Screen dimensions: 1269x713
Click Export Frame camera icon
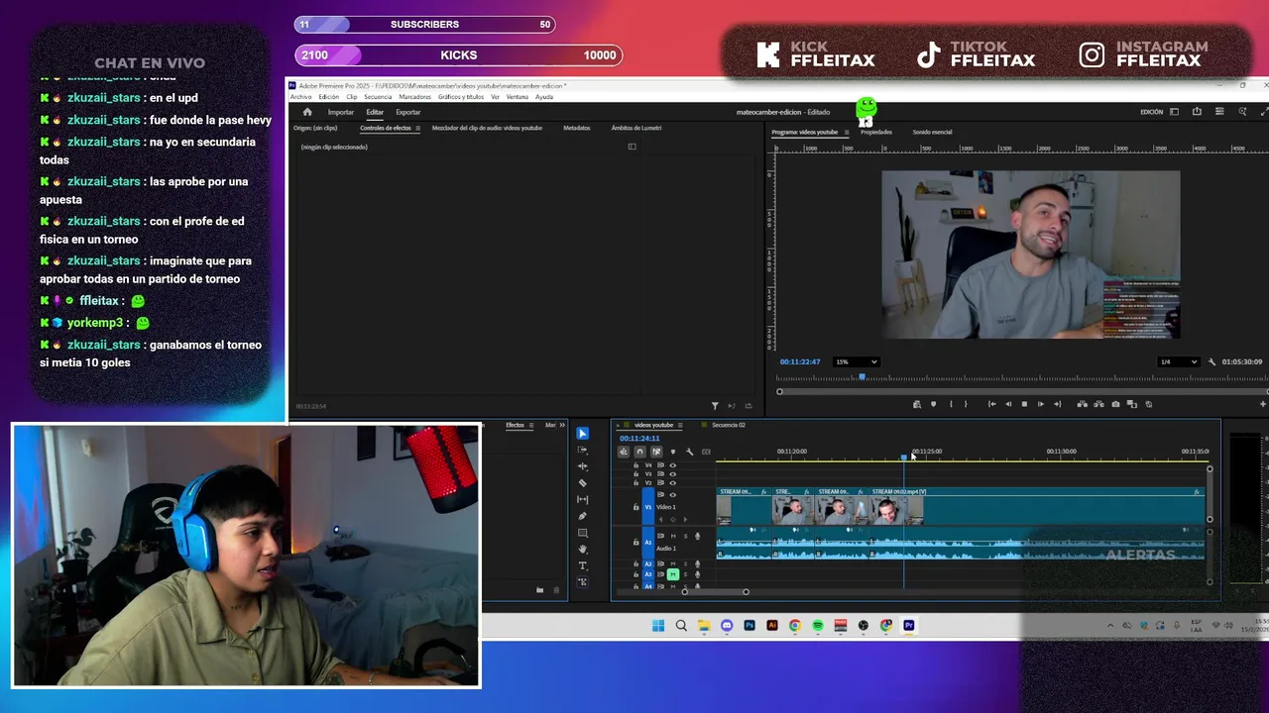coord(1115,404)
